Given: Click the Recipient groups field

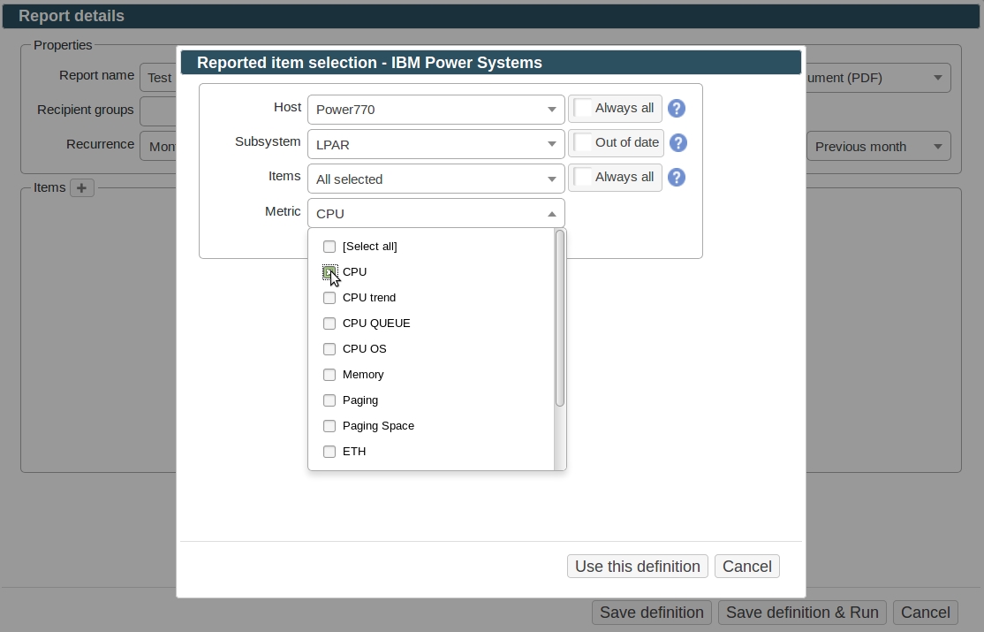Looking at the screenshot, I should [x=158, y=112].
